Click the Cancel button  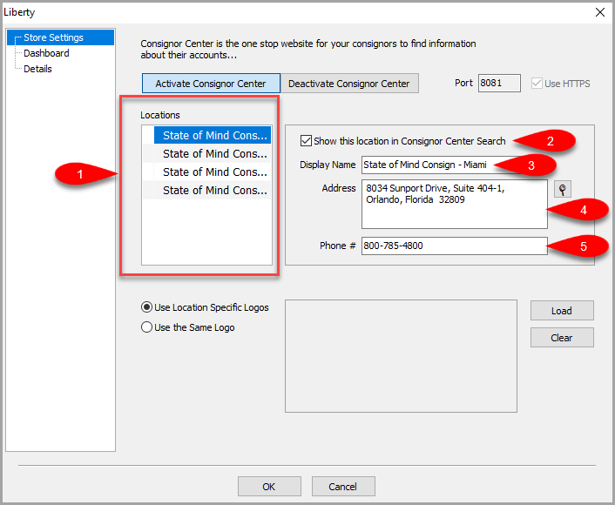343,487
